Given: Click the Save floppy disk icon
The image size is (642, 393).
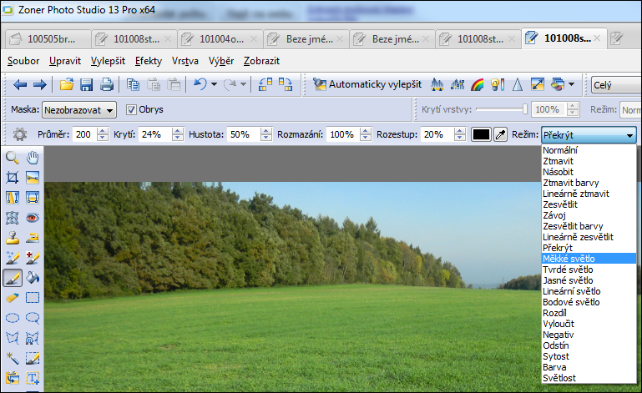Looking at the screenshot, I should click(x=86, y=84).
